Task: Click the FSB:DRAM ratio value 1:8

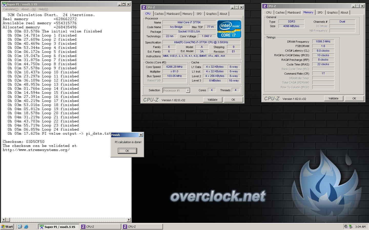Action: click(323, 46)
